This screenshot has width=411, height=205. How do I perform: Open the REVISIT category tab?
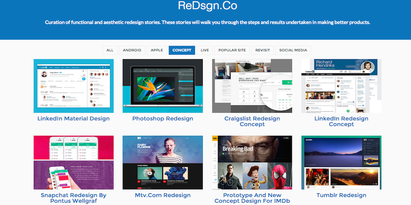point(262,50)
